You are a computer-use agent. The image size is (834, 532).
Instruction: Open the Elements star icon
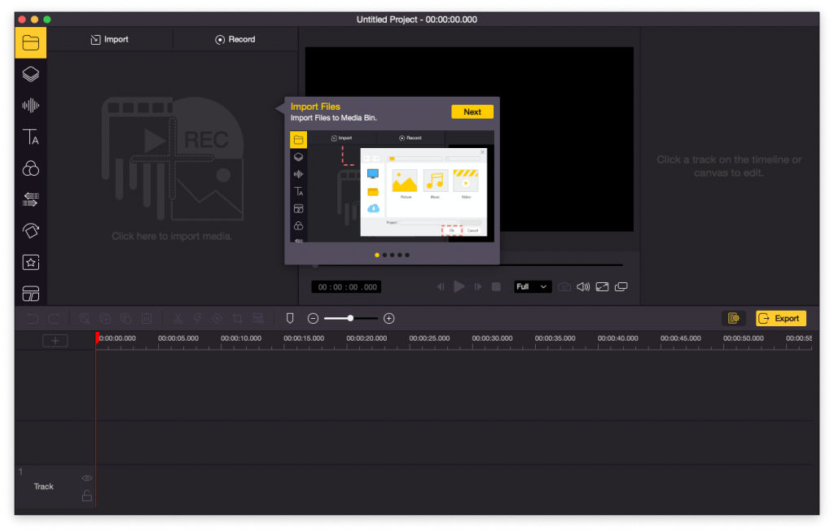pos(31,262)
